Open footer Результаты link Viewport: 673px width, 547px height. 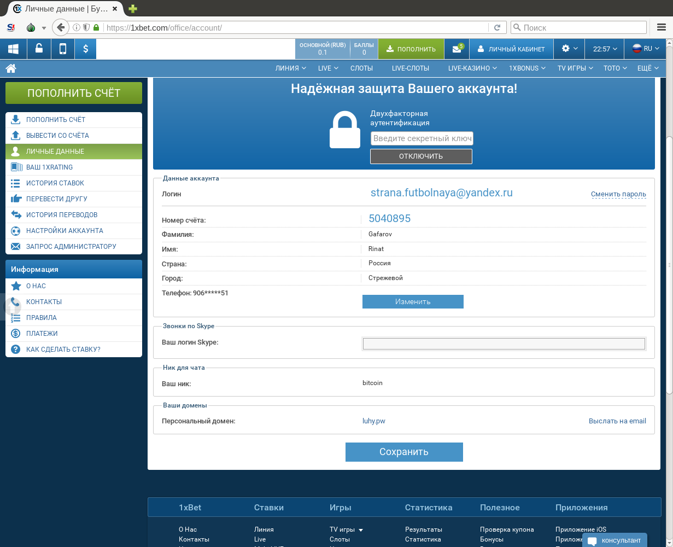point(424,529)
